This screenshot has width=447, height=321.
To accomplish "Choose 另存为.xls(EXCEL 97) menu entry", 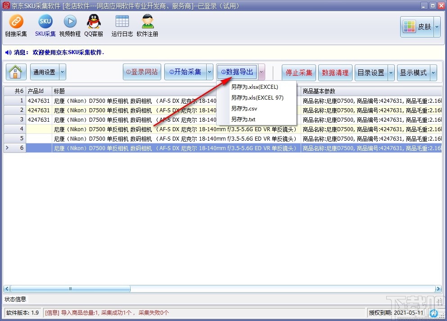I will [257, 98].
